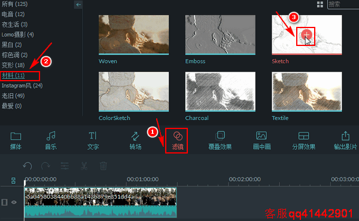359x221 pixels.
Task: Open the 文字 text tab
Action: [93, 140]
